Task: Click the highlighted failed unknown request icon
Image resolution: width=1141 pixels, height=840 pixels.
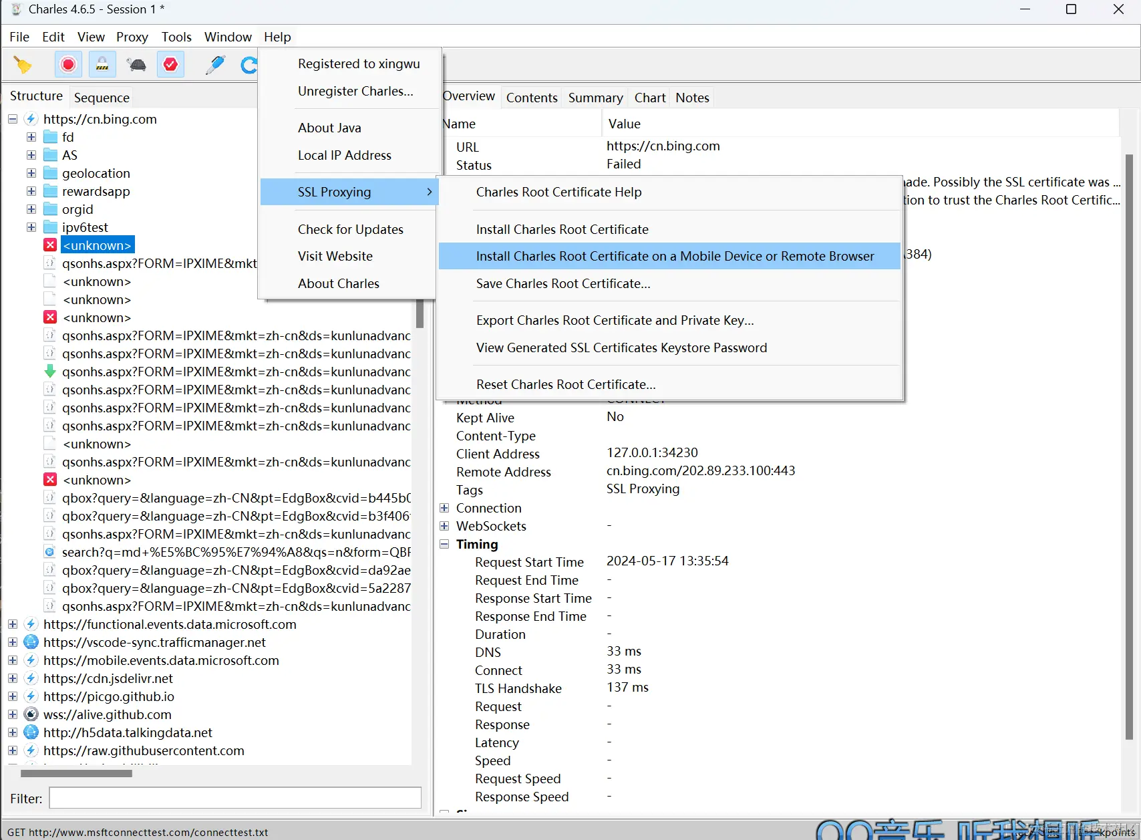Action: [50, 245]
